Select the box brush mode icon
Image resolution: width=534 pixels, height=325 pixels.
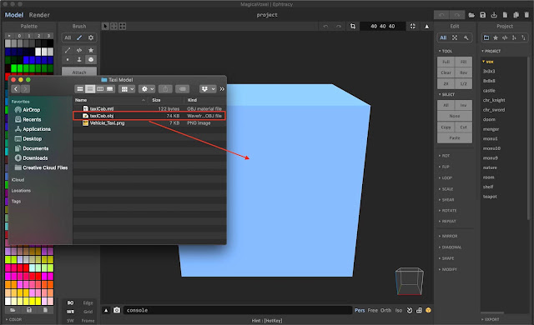click(x=91, y=59)
